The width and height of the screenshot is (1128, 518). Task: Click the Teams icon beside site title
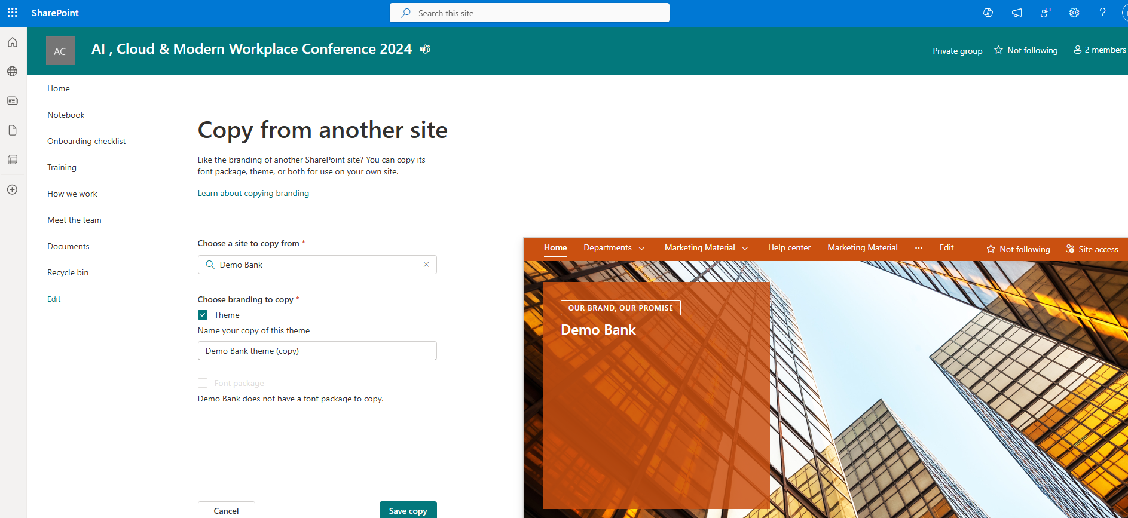click(x=425, y=49)
